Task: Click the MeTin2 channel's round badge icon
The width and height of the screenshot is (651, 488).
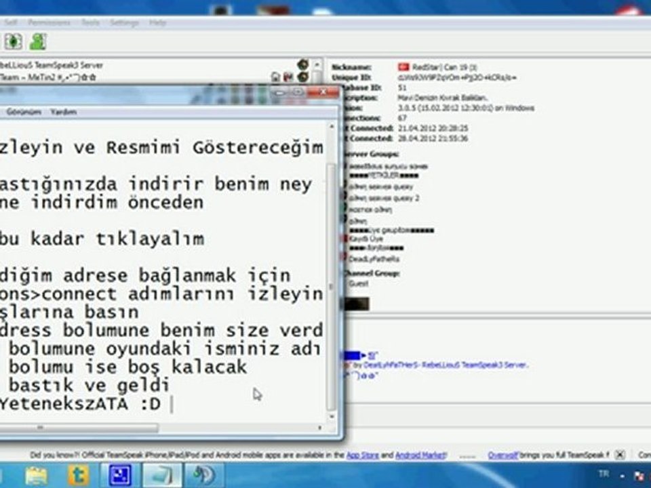Action: coord(303,77)
